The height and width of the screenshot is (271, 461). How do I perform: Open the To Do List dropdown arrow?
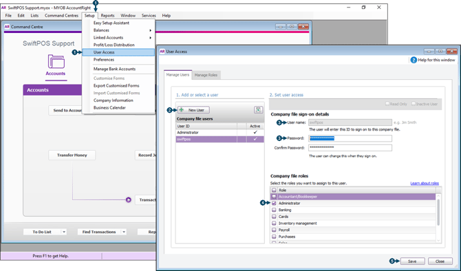[x=64, y=232]
